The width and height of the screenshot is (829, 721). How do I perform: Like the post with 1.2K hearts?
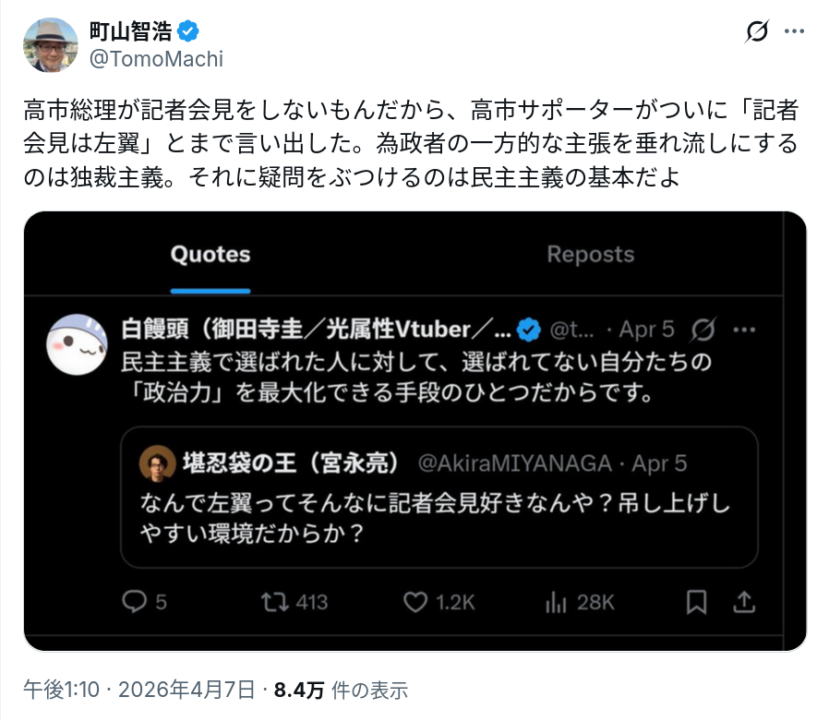pos(415,602)
